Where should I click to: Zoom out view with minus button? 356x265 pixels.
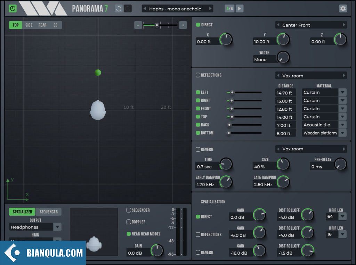click(138, 25)
